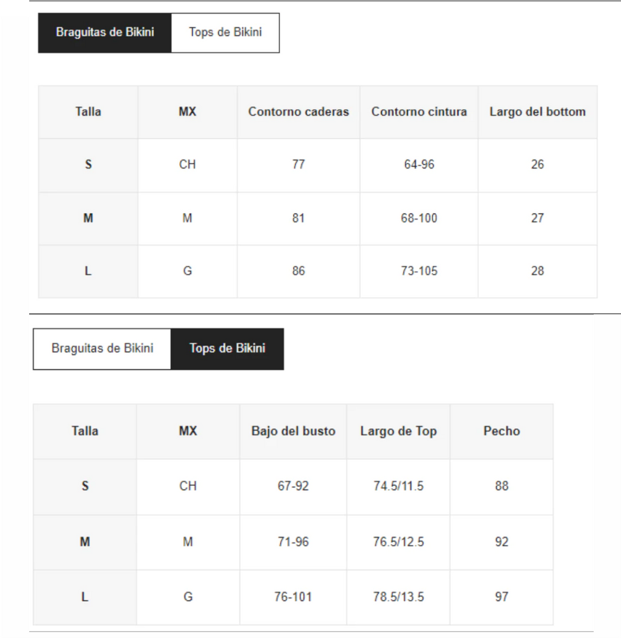Select hip value 77 for size S
The width and height of the screenshot is (621, 638).
tap(298, 164)
